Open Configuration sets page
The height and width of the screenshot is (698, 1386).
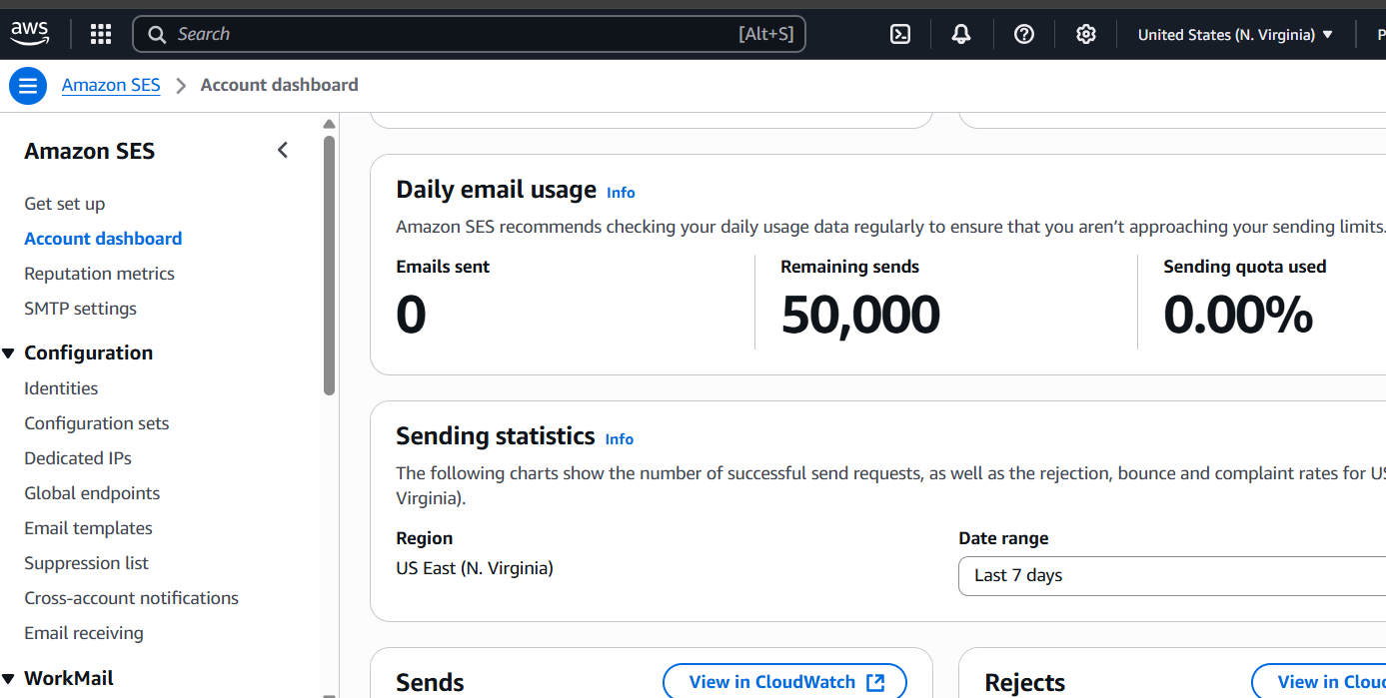pyautogui.click(x=97, y=423)
